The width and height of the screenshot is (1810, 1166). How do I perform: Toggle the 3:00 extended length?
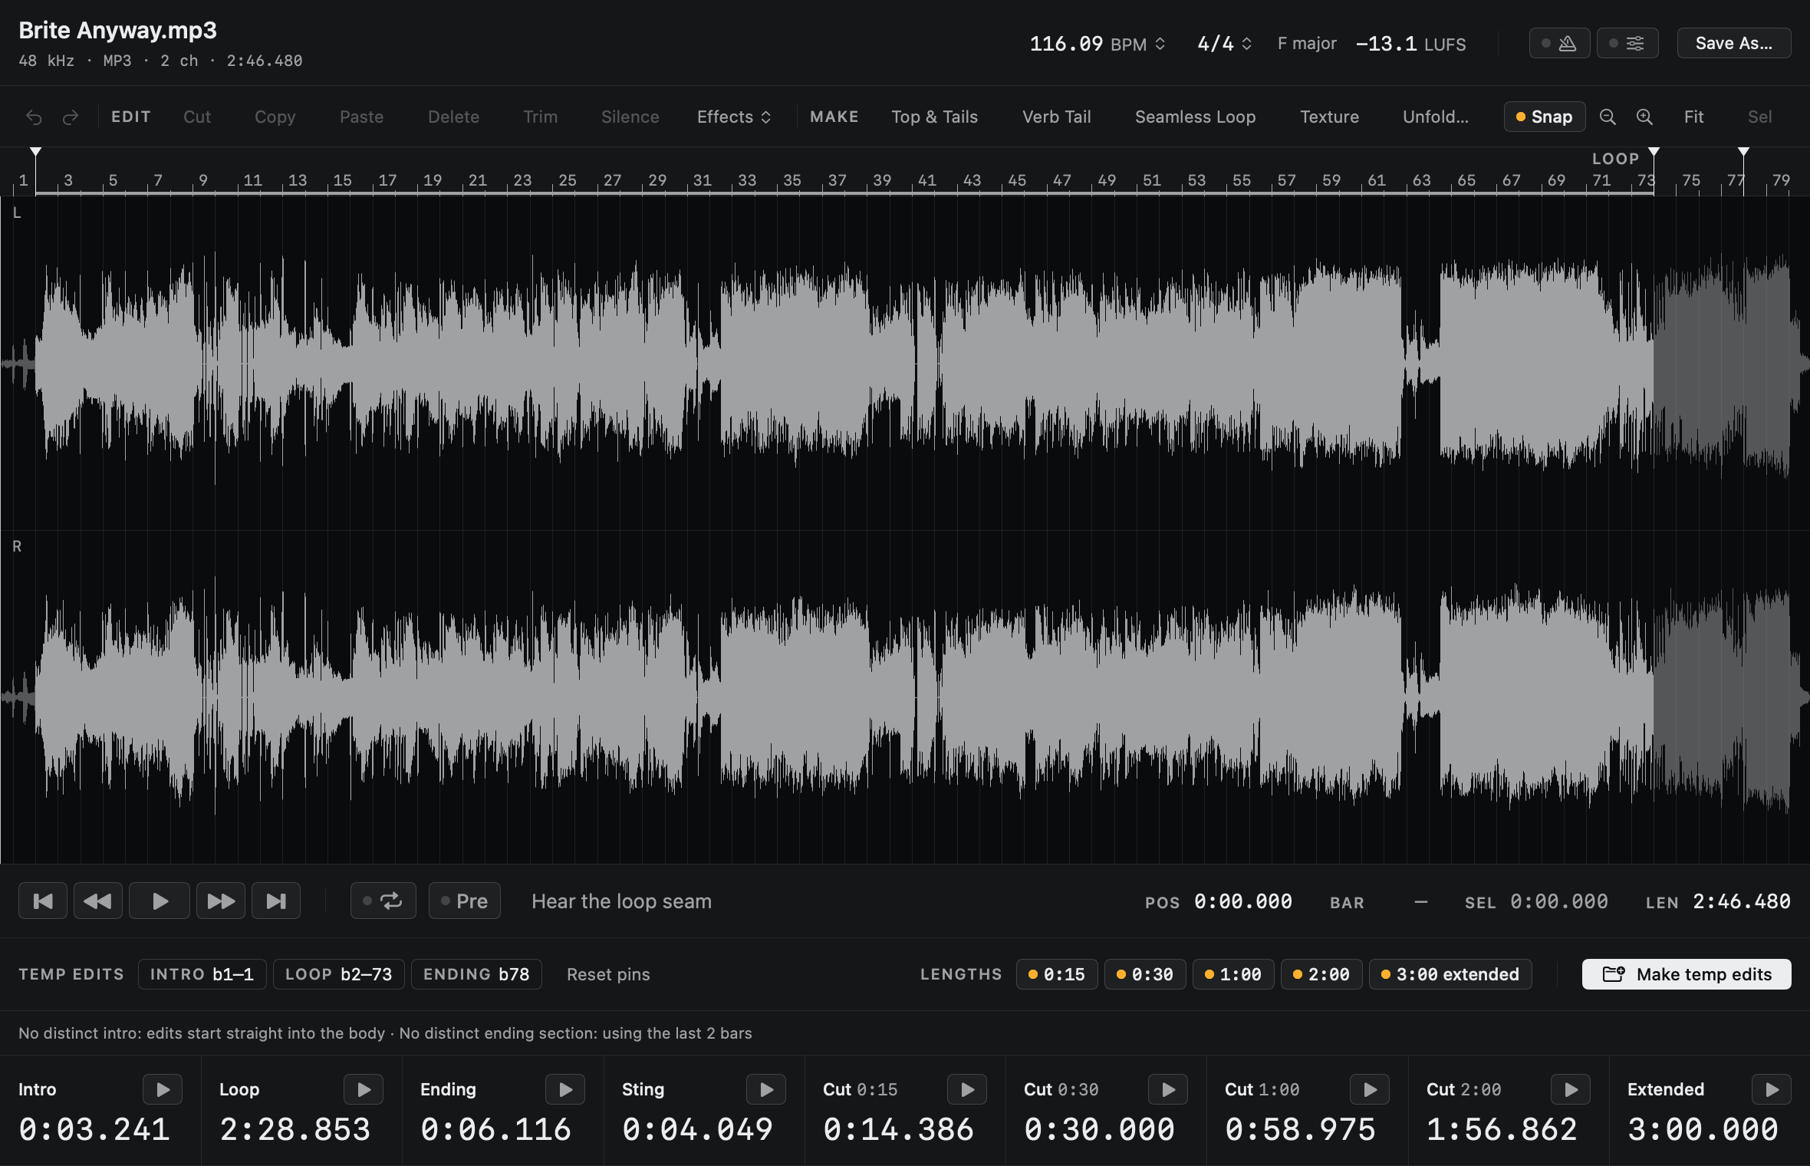[1450, 974]
